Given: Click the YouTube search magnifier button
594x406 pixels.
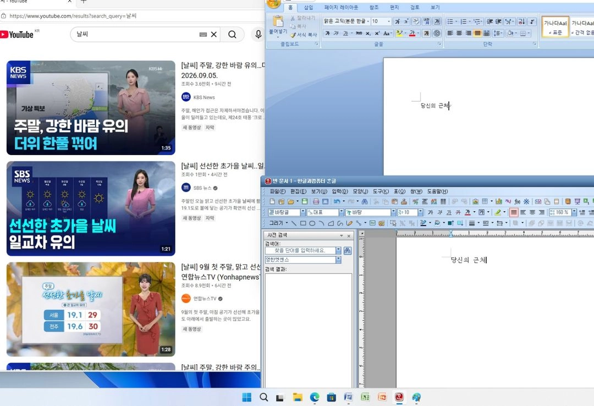Looking at the screenshot, I should [x=232, y=35].
